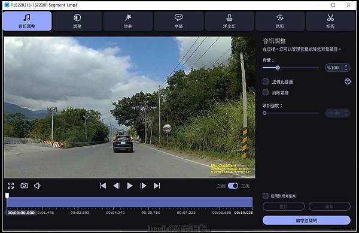The image size is (359, 233).
Task: Open the 效果 effects tab with the magic wand
Action: 128,21
